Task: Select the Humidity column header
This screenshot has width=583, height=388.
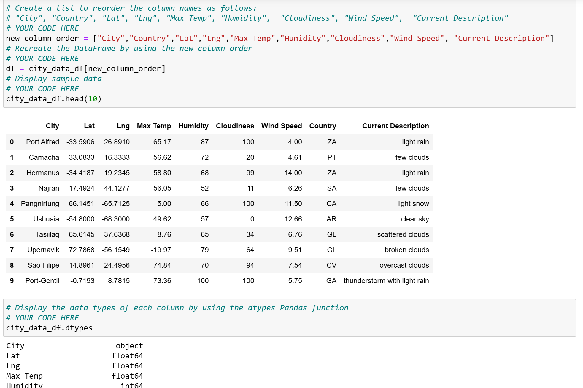Action: tap(193, 126)
